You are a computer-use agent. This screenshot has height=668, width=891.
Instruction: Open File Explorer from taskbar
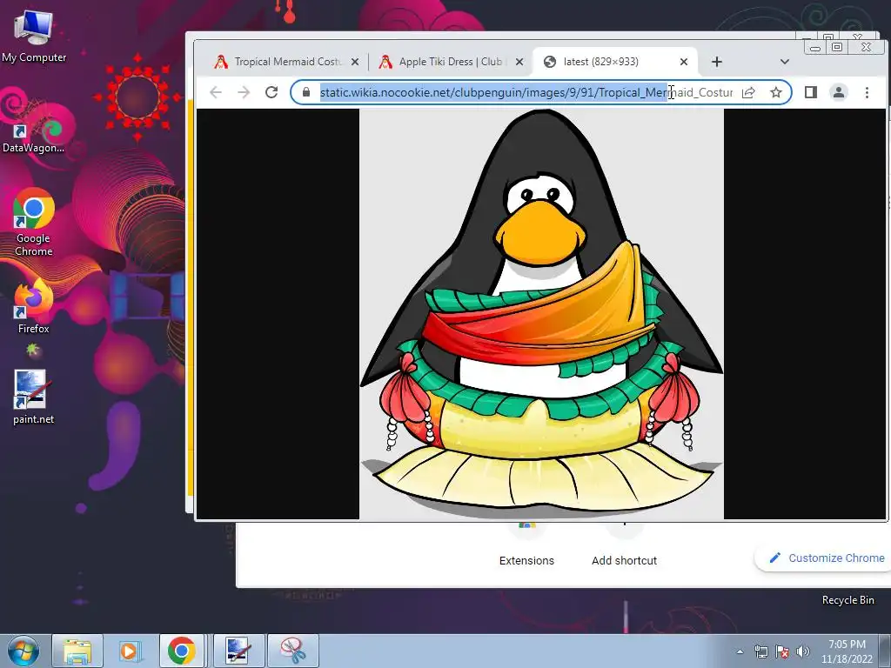77,651
